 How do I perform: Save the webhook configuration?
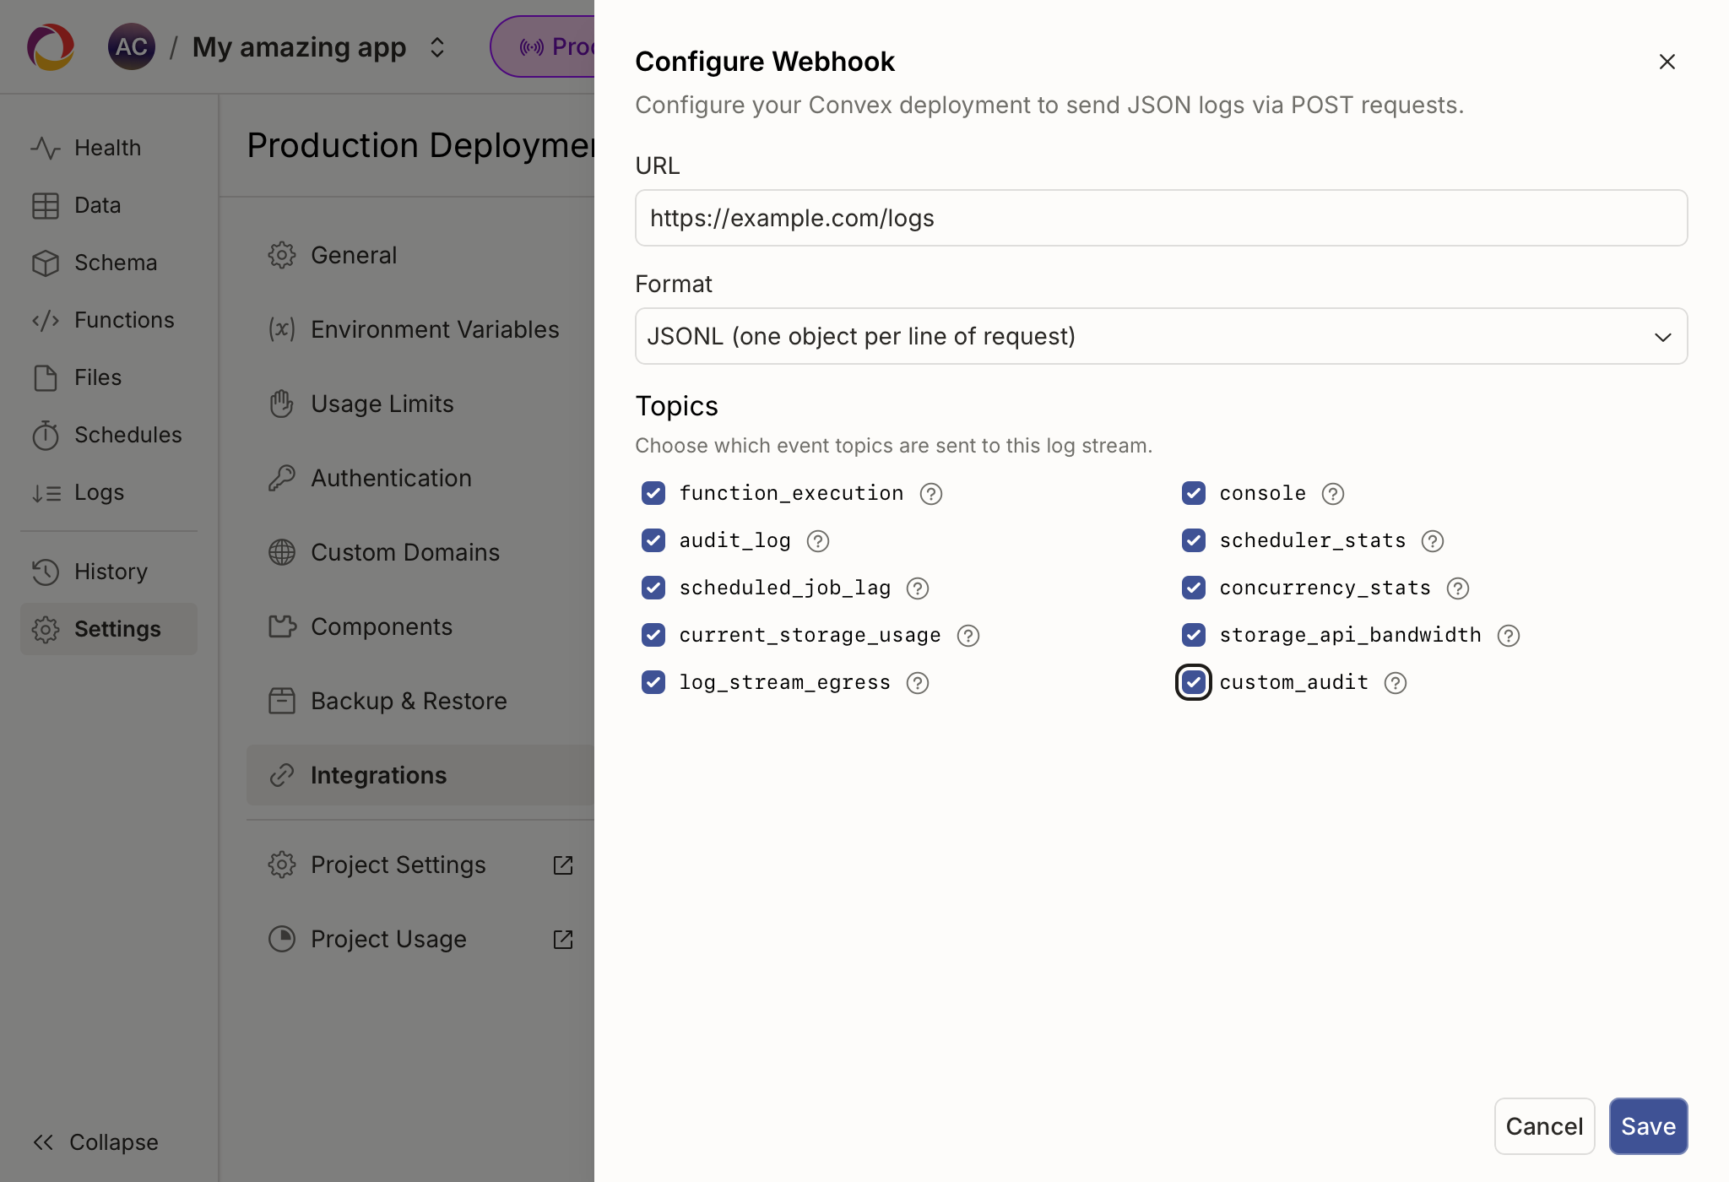coord(1648,1126)
